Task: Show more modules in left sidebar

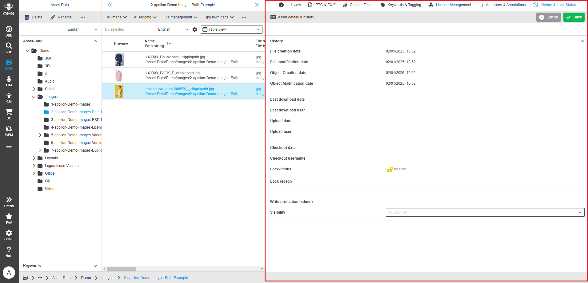Action: 9,147
